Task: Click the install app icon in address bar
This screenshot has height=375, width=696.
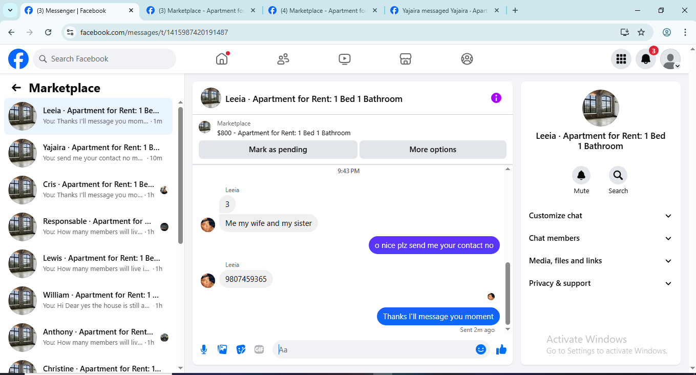Action: (x=624, y=32)
